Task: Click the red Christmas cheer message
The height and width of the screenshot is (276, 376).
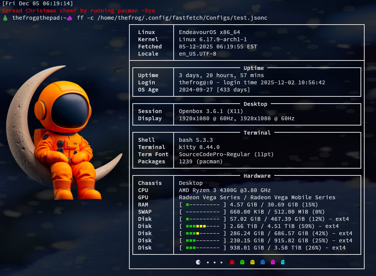Action: point(78,11)
